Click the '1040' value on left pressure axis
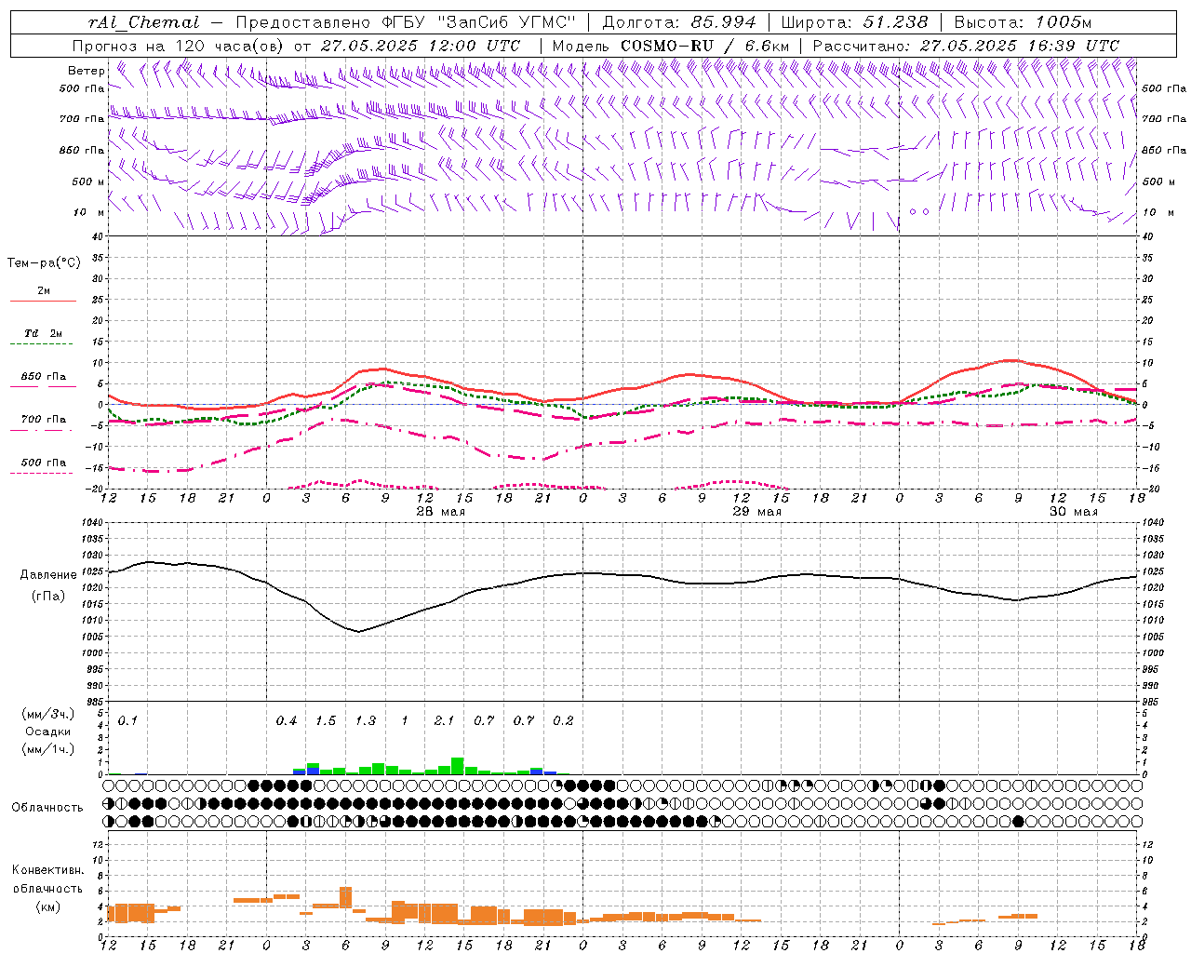Viewport: 1191px width, 953px height. coord(93,522)
